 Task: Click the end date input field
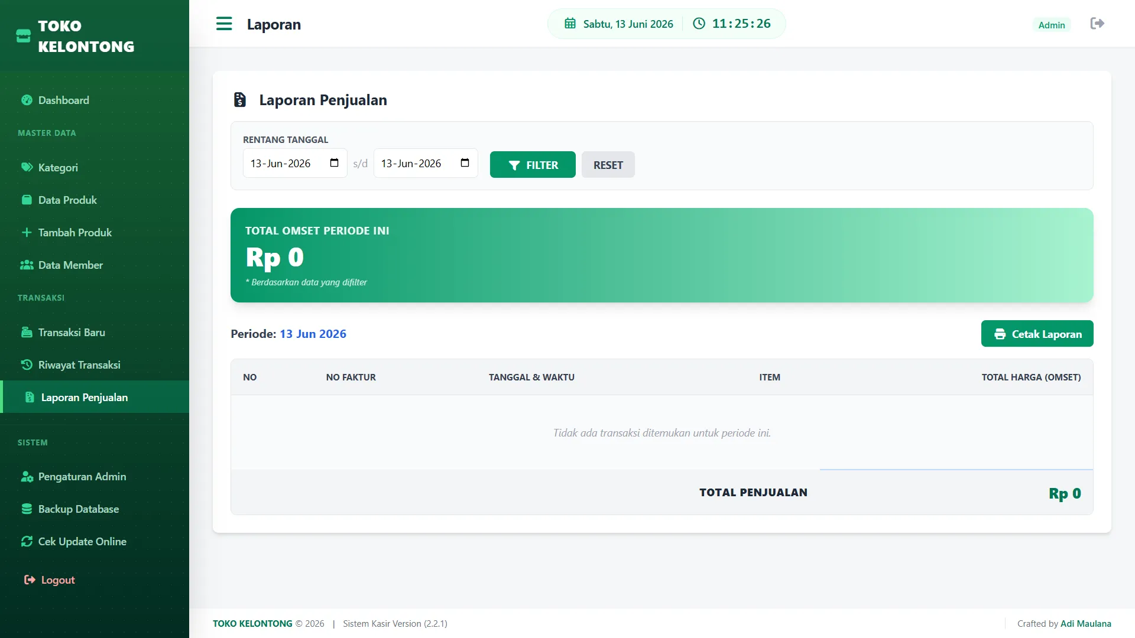point(426,163)
